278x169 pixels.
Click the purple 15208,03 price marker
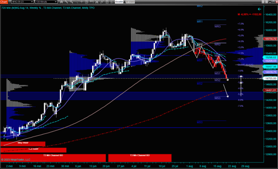tap(270, 61)
